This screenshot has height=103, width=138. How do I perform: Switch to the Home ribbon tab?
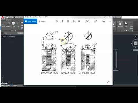coord(9,20)
